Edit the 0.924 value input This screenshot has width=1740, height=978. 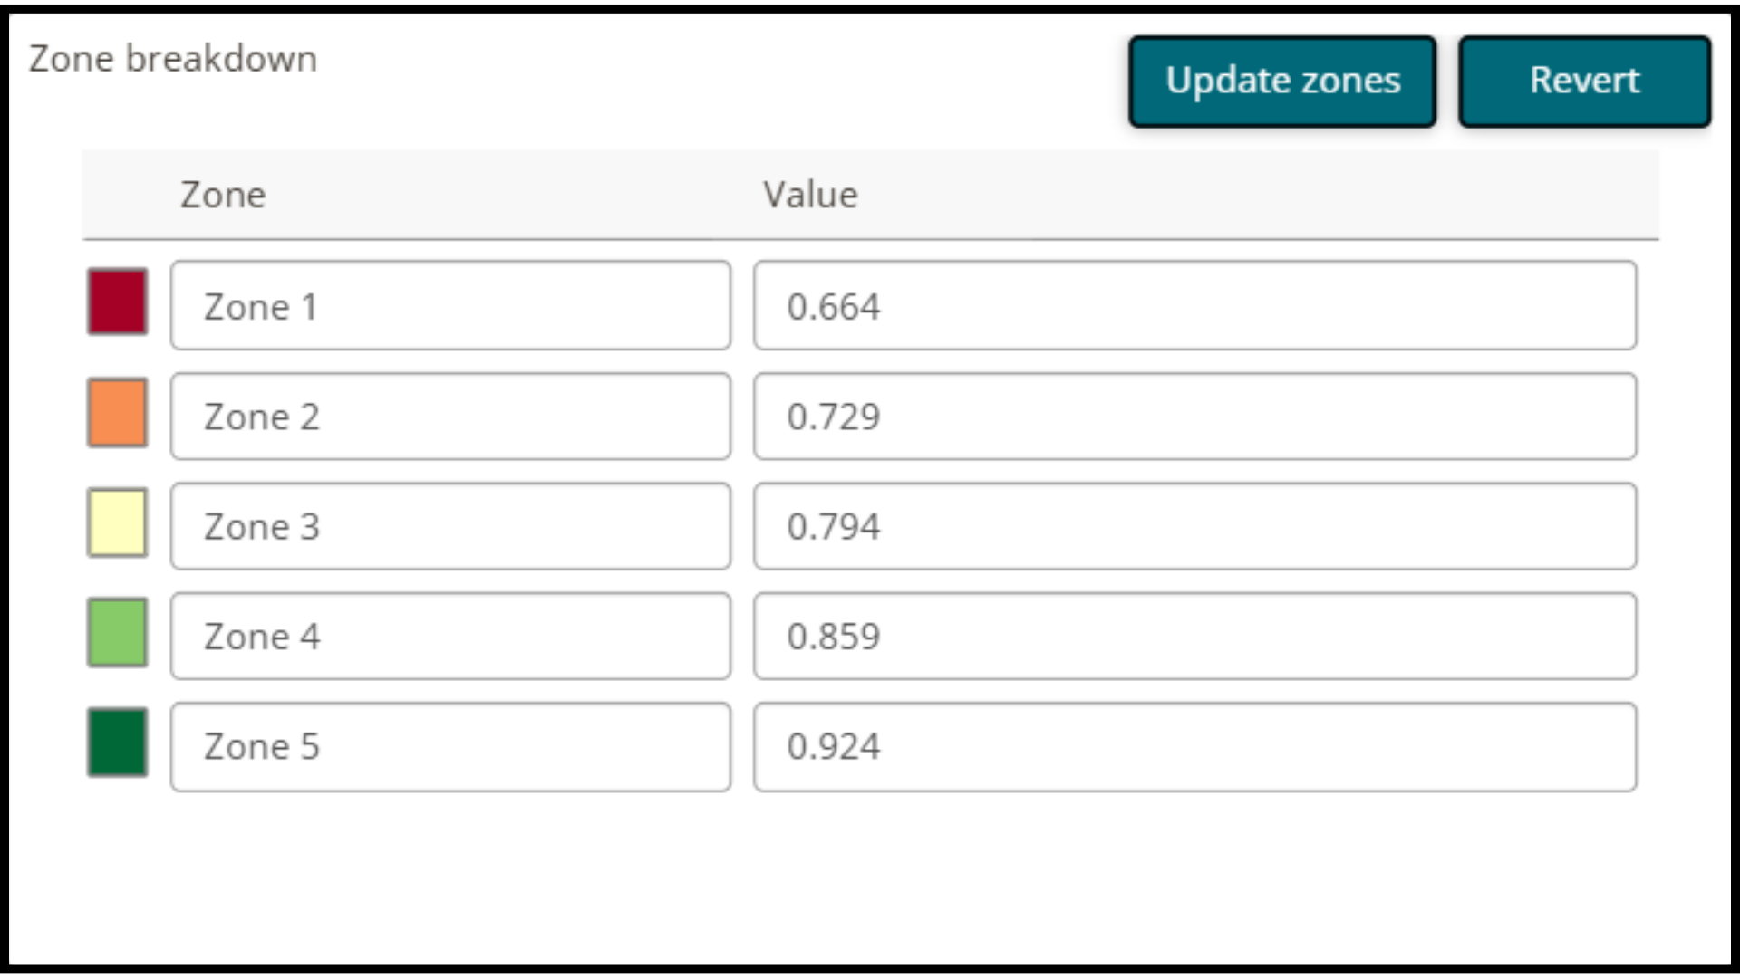pos(1195,747)
